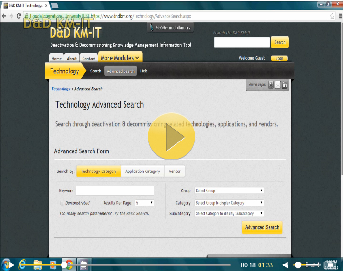Open the Chrome menu icon

[340, 16]
